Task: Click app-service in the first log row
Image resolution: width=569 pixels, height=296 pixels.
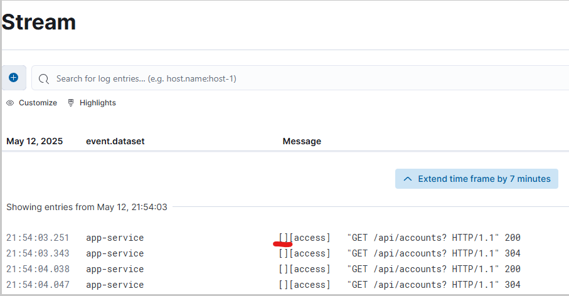Action: pyautogui.click(x=115, y=238)
